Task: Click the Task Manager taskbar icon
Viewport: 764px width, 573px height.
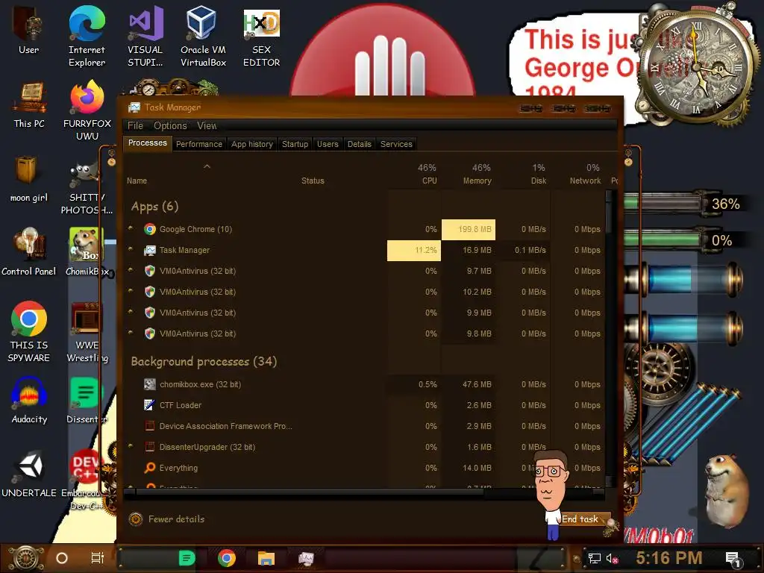Action: coord(306,558)
